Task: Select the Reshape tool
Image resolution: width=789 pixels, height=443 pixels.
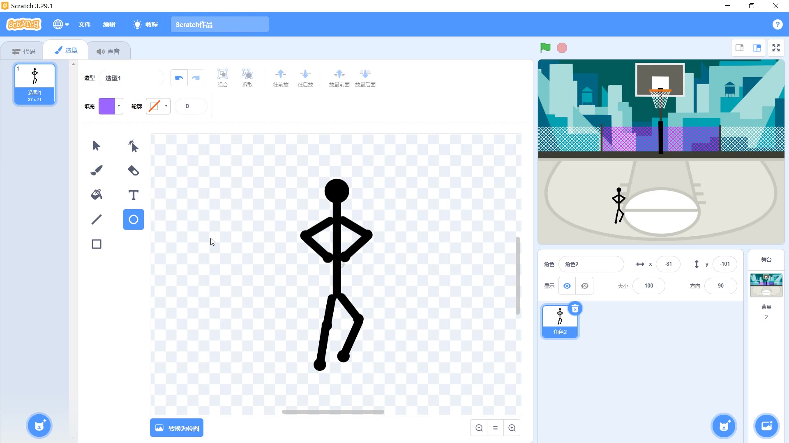Action: [133, 146]
